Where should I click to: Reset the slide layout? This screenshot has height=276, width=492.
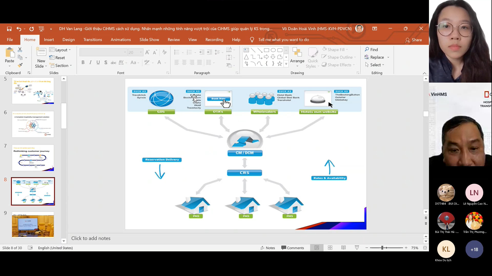(57, 58)
